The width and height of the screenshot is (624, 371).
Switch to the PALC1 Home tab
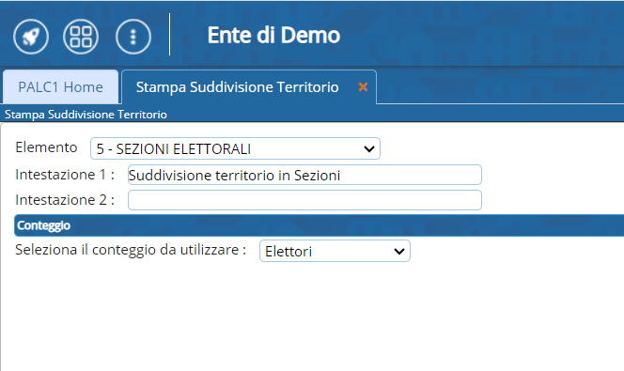(60, 86)
